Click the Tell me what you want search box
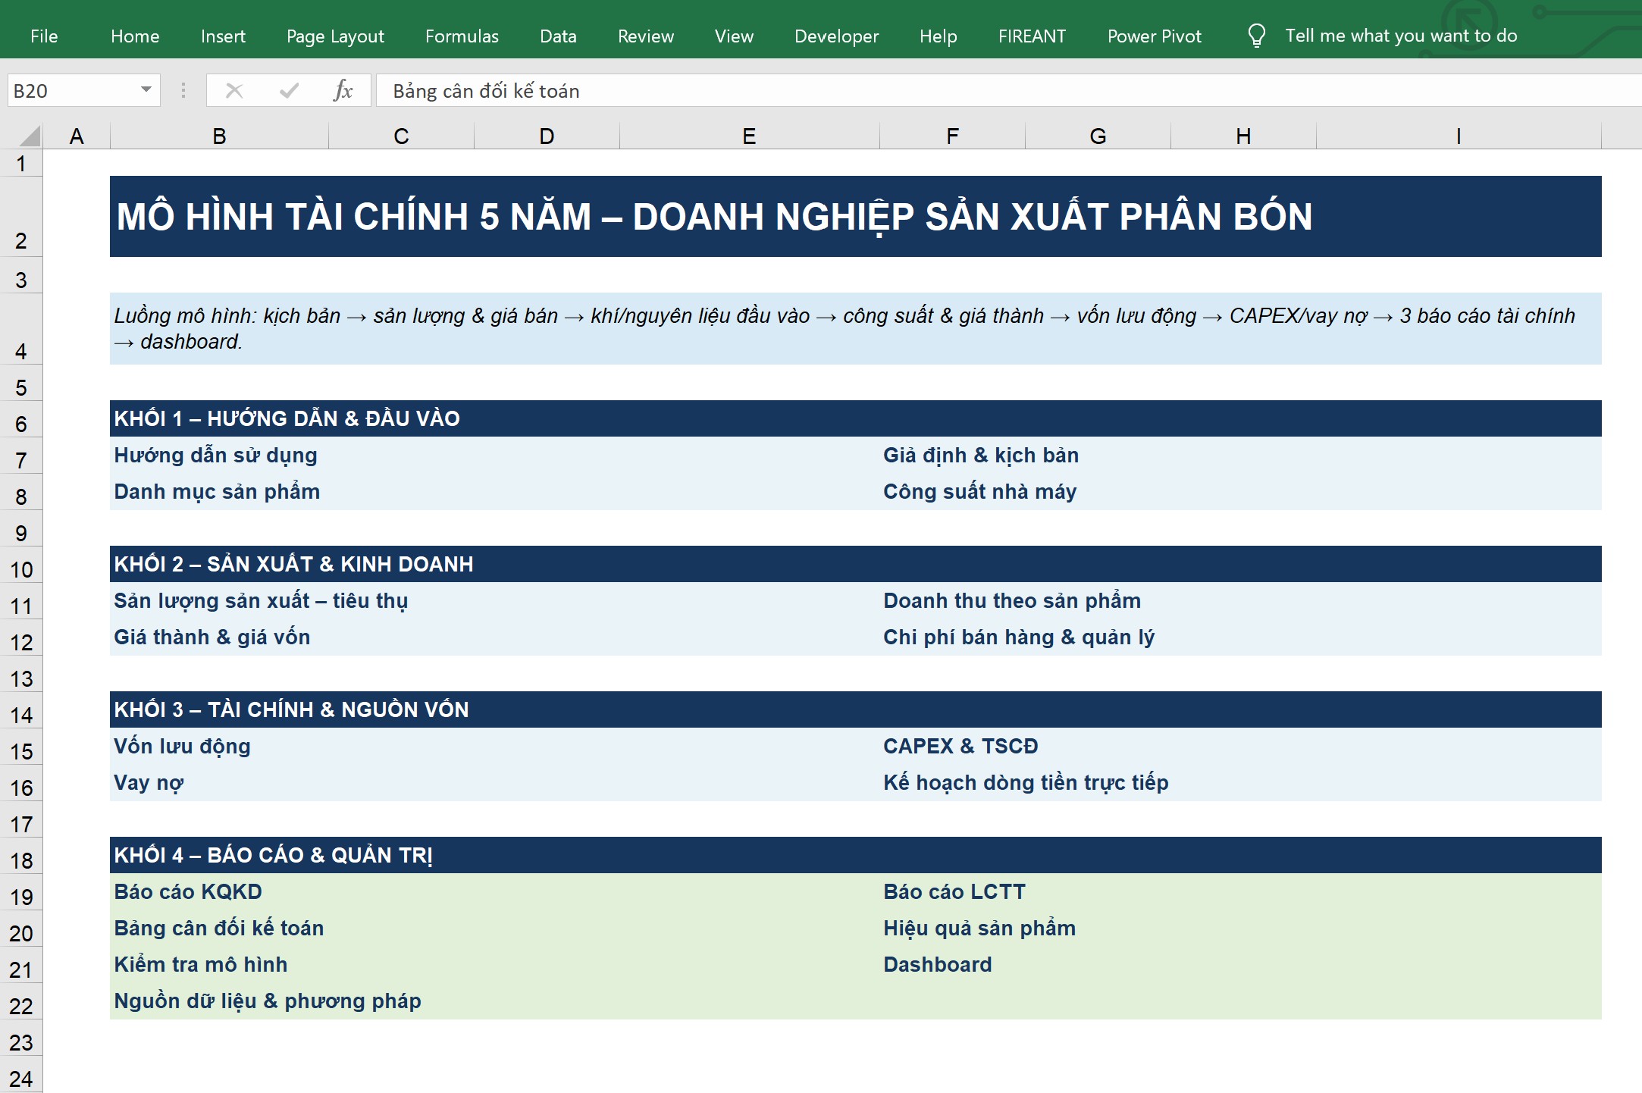Screen dimensions: 1642x1093 (x=1401, y=36)
